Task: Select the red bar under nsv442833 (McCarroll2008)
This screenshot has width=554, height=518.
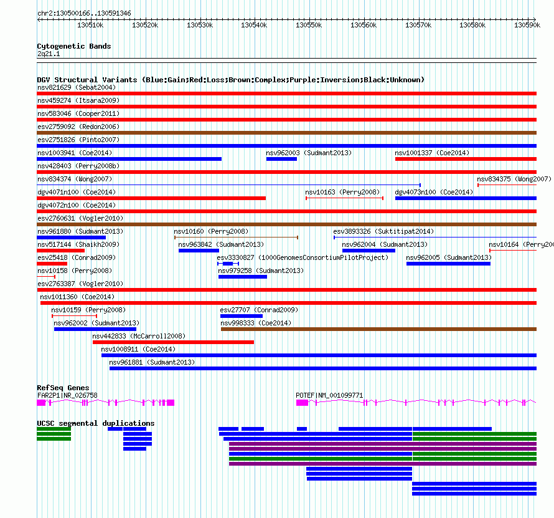Action: pos(173,342)
